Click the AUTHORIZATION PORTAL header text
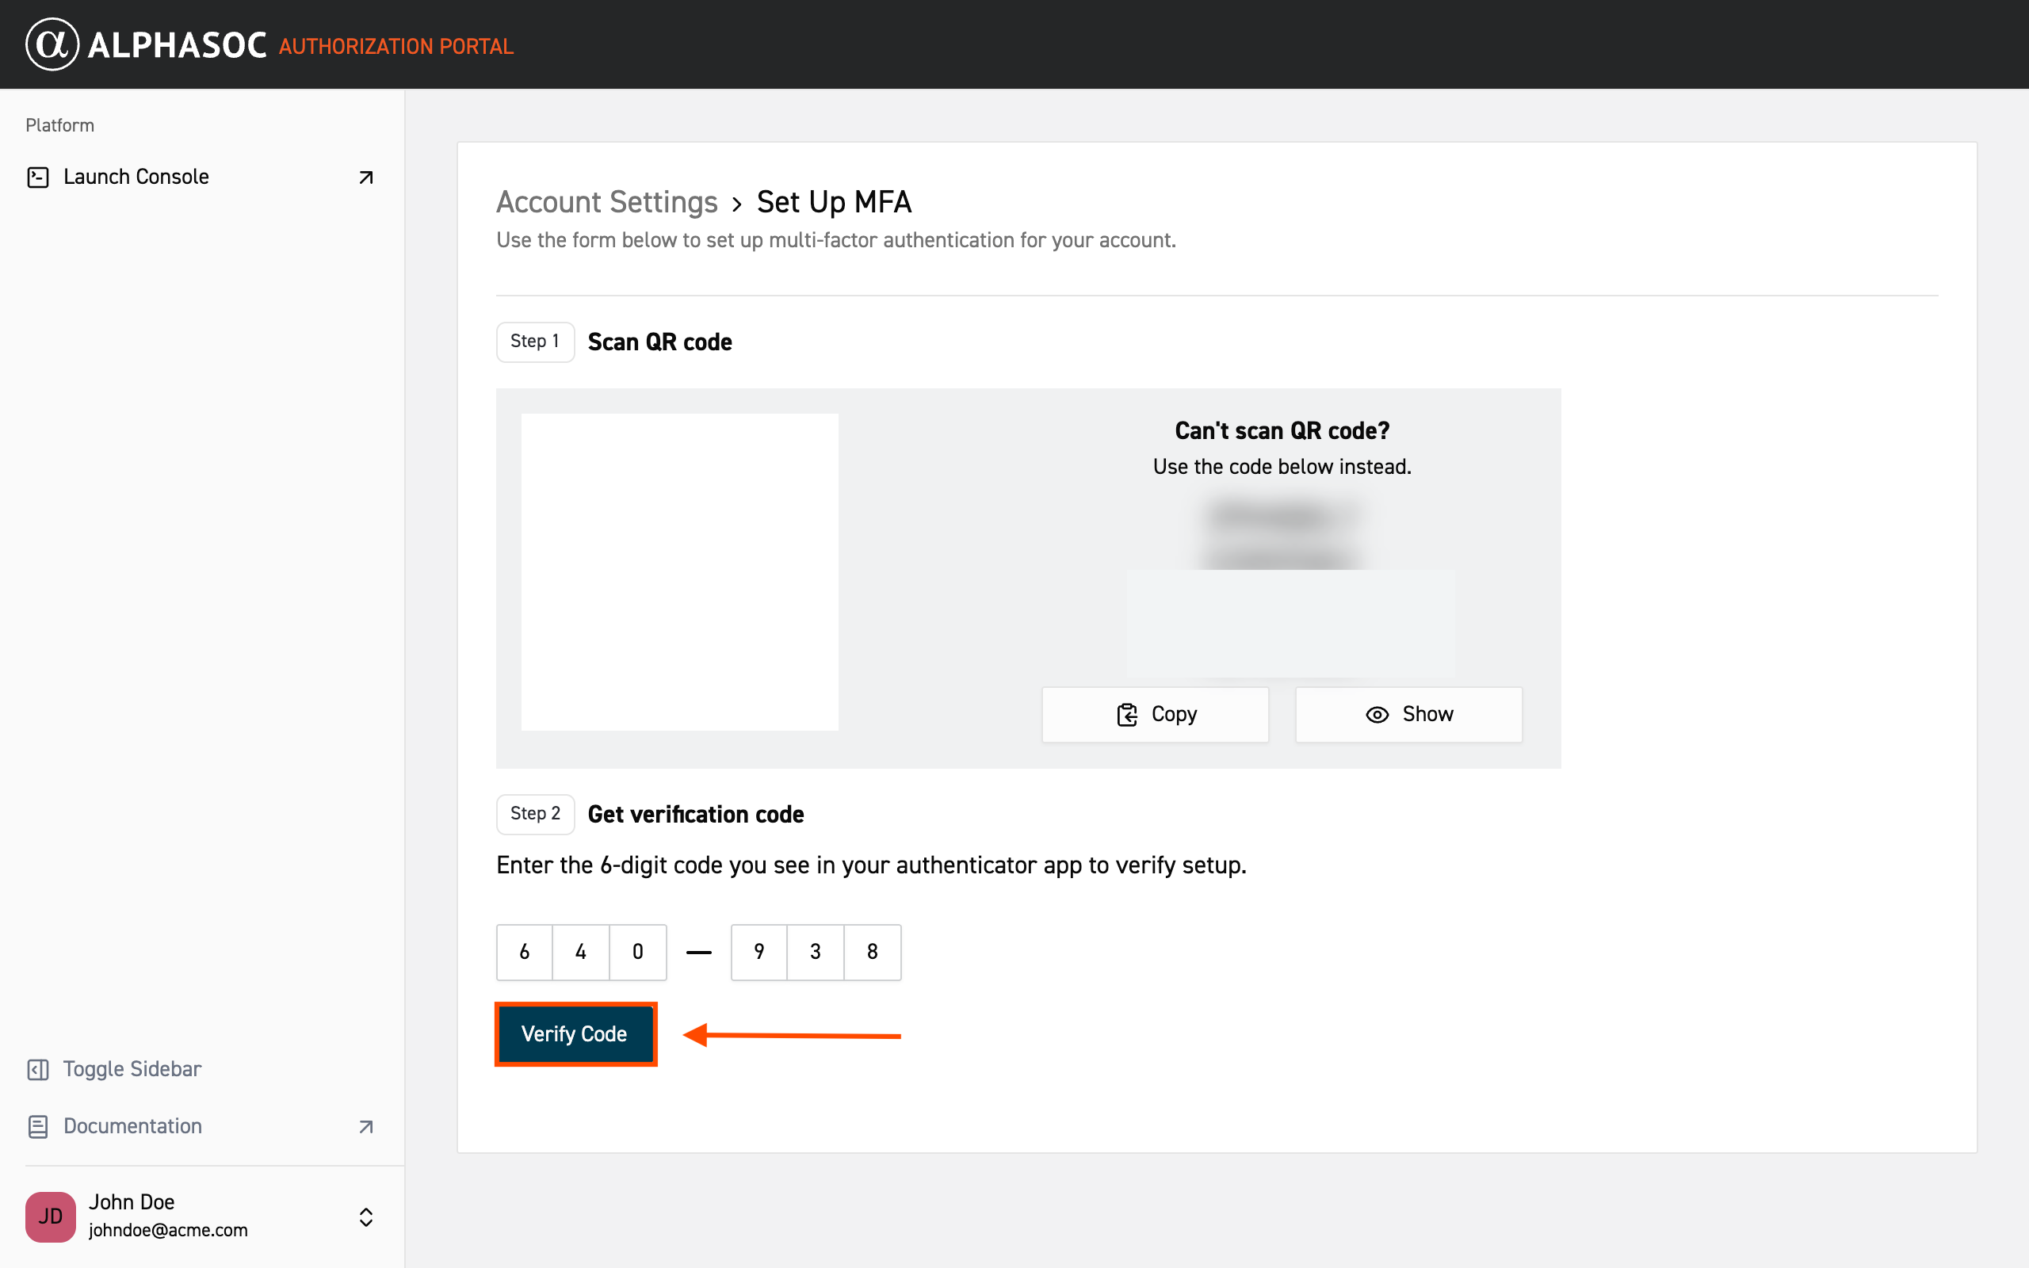The width and height of the screenshot is (2029, 1268). click(395, 46)
